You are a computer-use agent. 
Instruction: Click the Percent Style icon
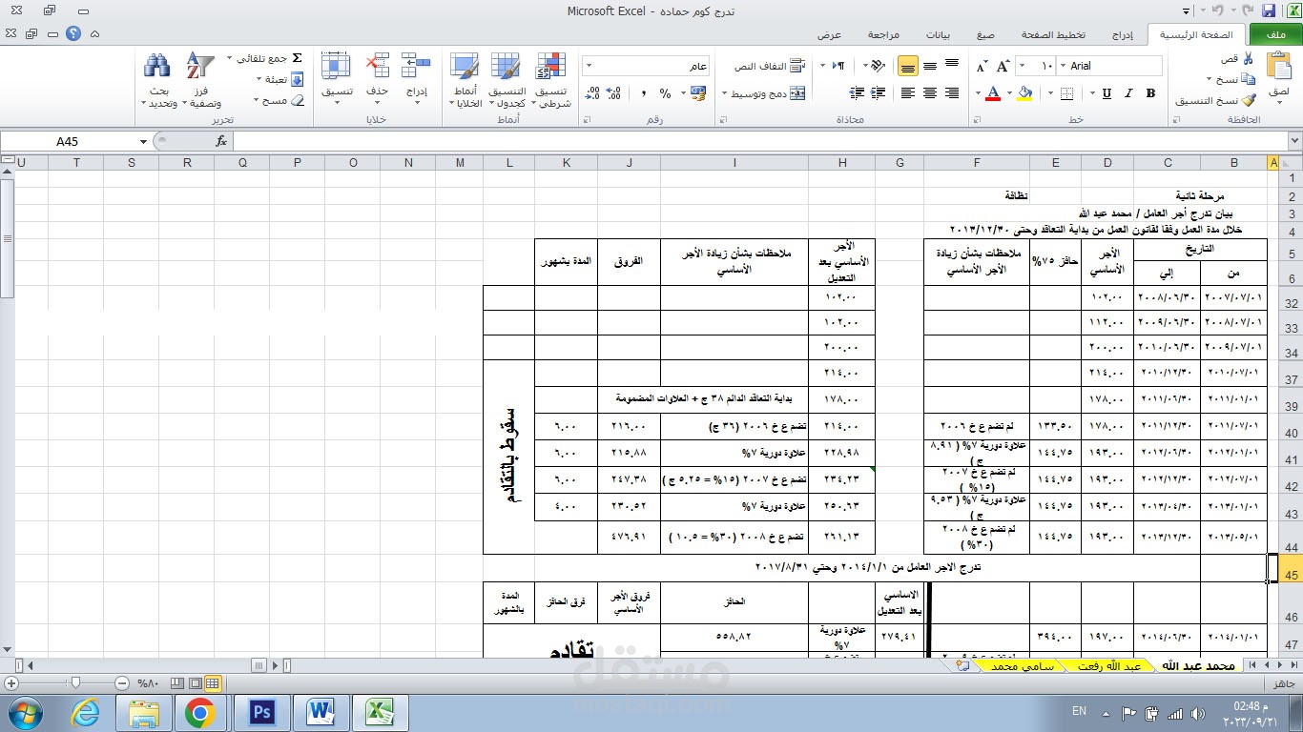coord(665,93)
